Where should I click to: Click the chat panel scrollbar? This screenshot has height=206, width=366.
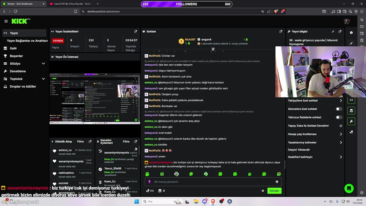285,165
